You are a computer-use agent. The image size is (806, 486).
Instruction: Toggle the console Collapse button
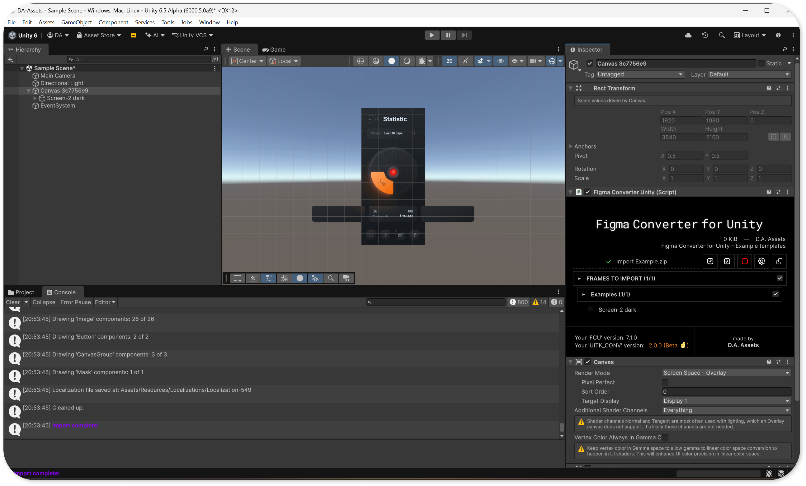44,302
